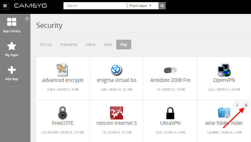Open FreeOTFE padlock icon

click(x=63, y=113)
